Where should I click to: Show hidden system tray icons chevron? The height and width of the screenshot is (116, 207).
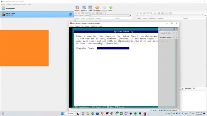(166, 113)
